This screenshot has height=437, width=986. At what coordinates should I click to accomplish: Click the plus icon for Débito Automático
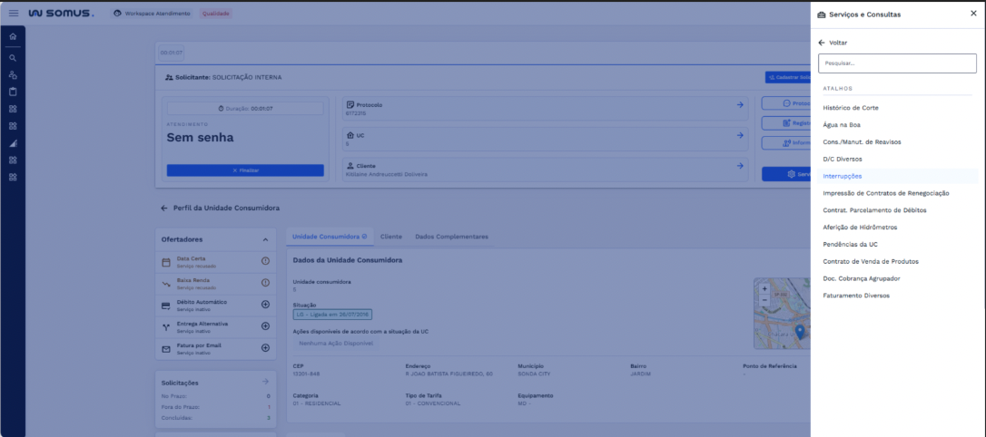coord(265,305)
